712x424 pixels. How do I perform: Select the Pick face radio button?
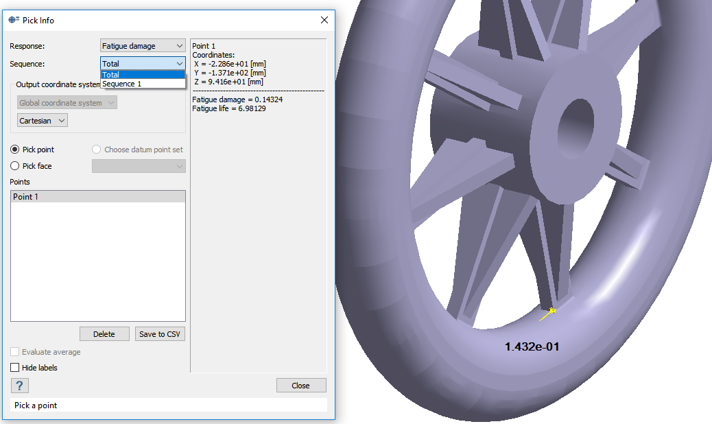point(15,166)
